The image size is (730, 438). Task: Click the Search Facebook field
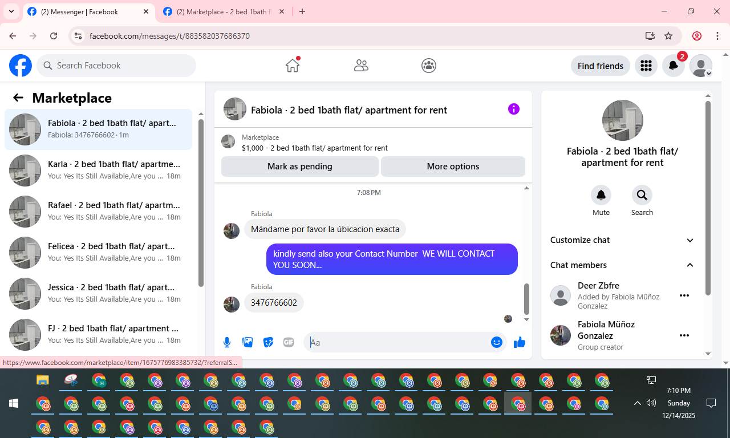(116, 66)
